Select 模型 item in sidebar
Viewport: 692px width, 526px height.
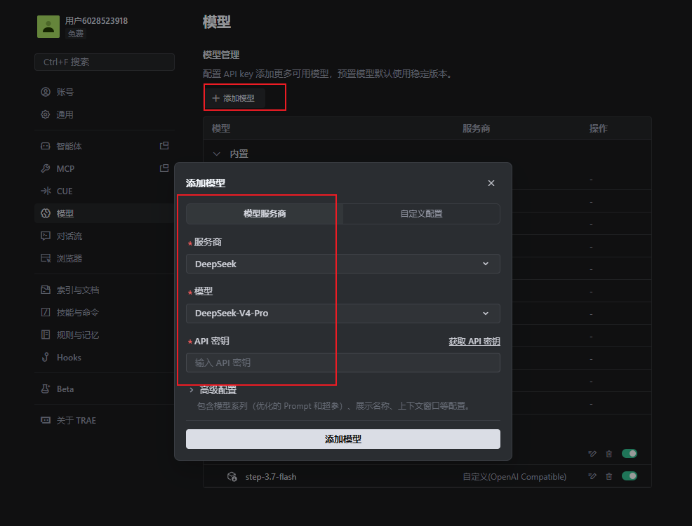tap(104, 213)
